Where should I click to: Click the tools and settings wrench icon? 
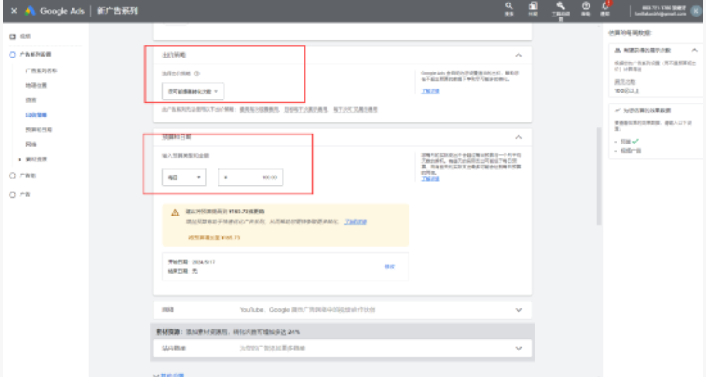tap(560, 9)
